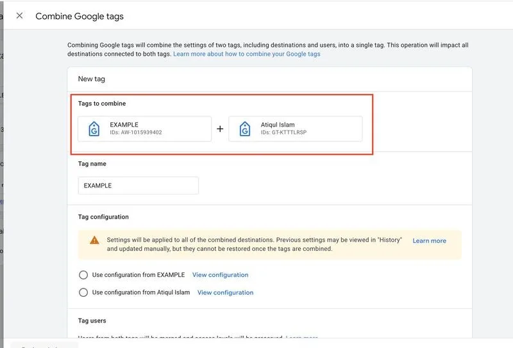The width and height of the screenshot is (513, 348).
Task: Click the Tags to combine heading
Action: (x=102, y=104)
